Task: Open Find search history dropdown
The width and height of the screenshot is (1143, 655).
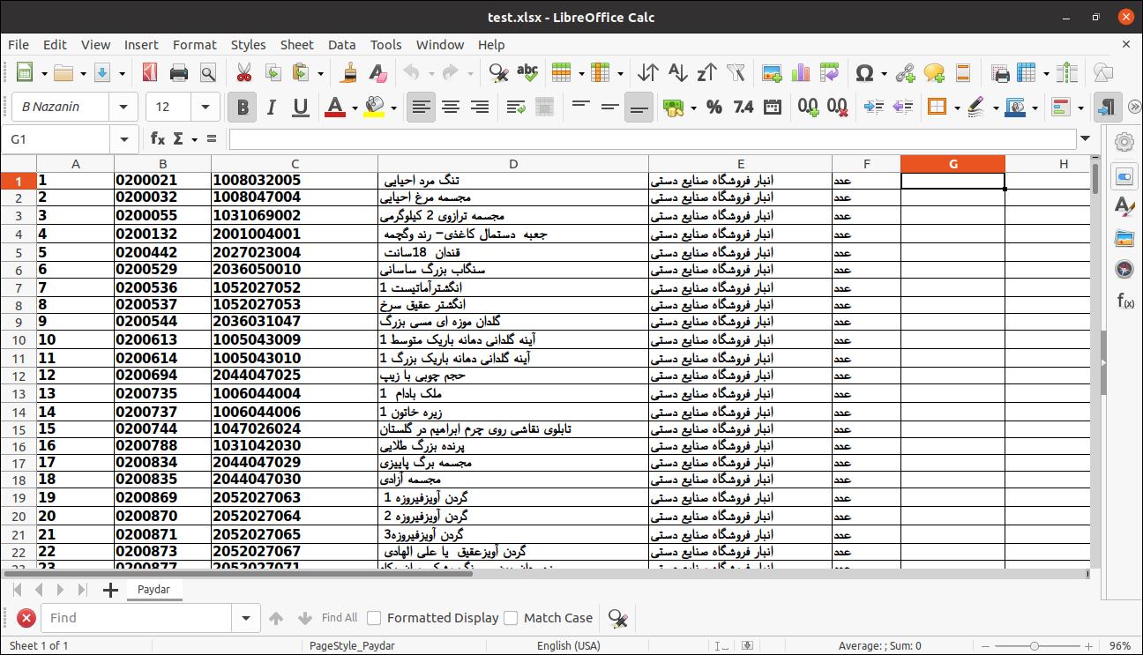Action: (x=245, y=618)
